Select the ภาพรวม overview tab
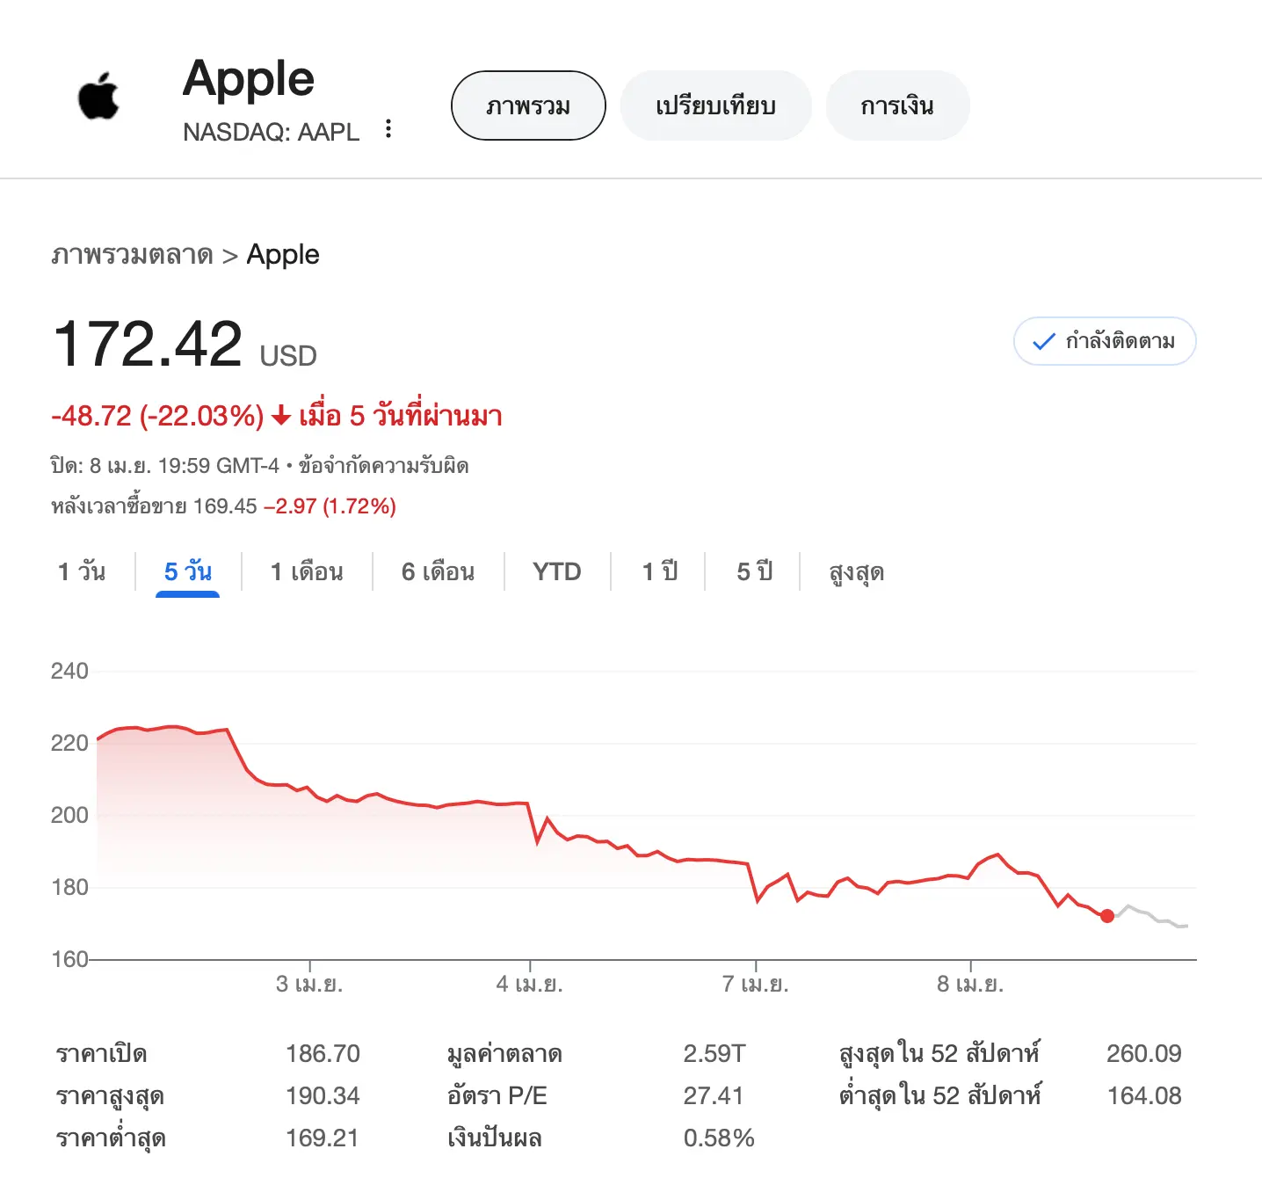Viewport: 1262px width, 1178px height. (528, 105)
